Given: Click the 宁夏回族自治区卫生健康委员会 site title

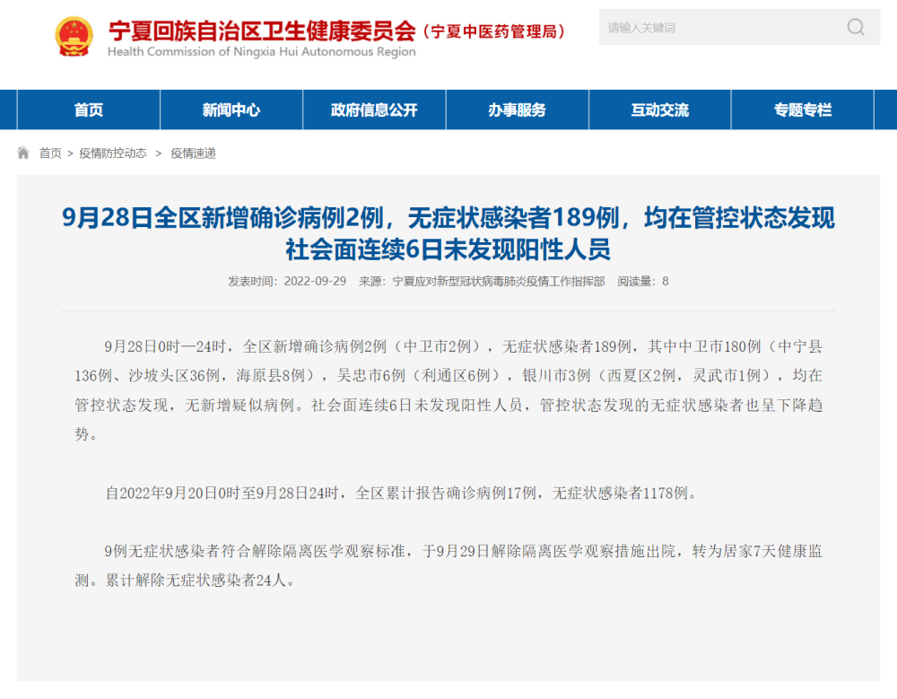Looking at the screenshot, I should coord(262,31).
